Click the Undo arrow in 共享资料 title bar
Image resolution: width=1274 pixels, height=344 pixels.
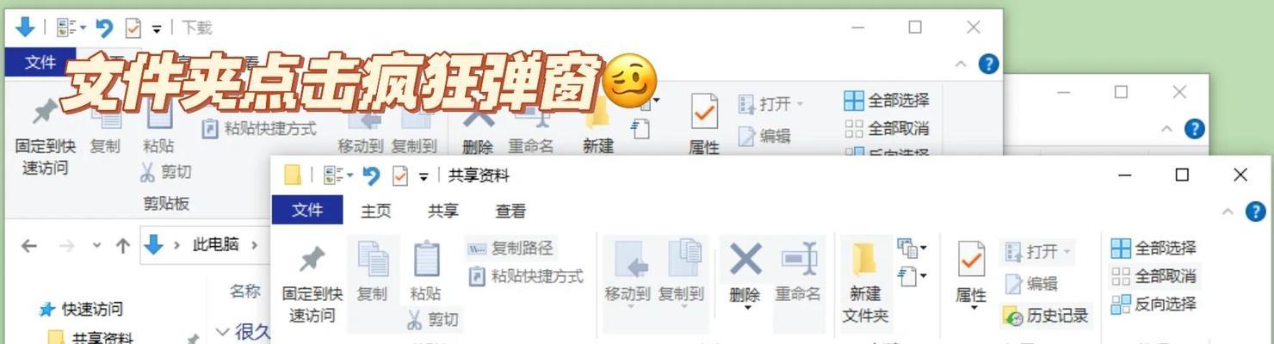371,175
